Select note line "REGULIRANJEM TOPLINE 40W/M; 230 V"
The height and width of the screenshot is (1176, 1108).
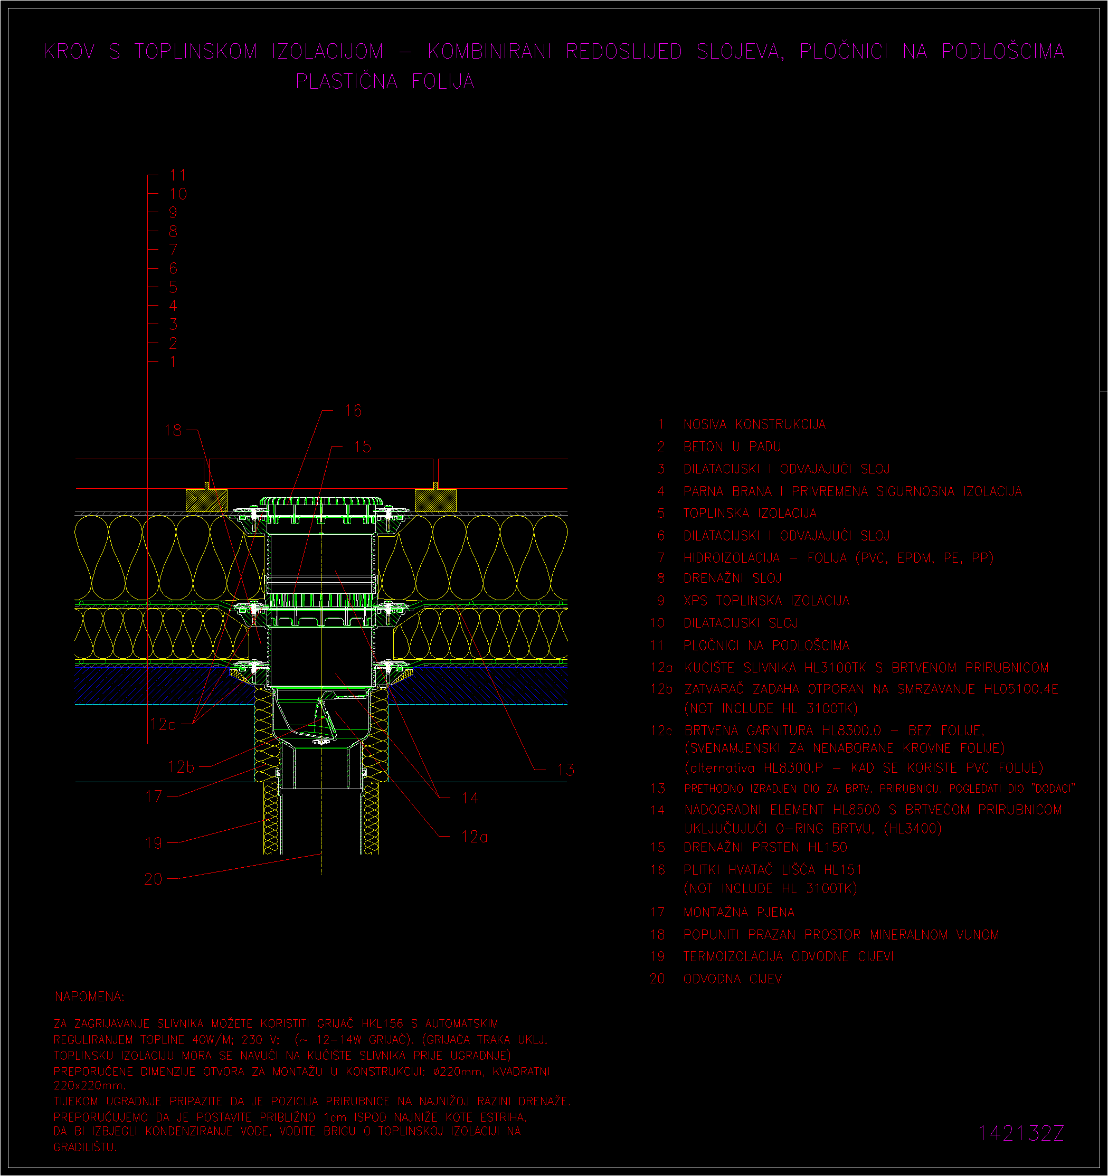point(166,1039)
